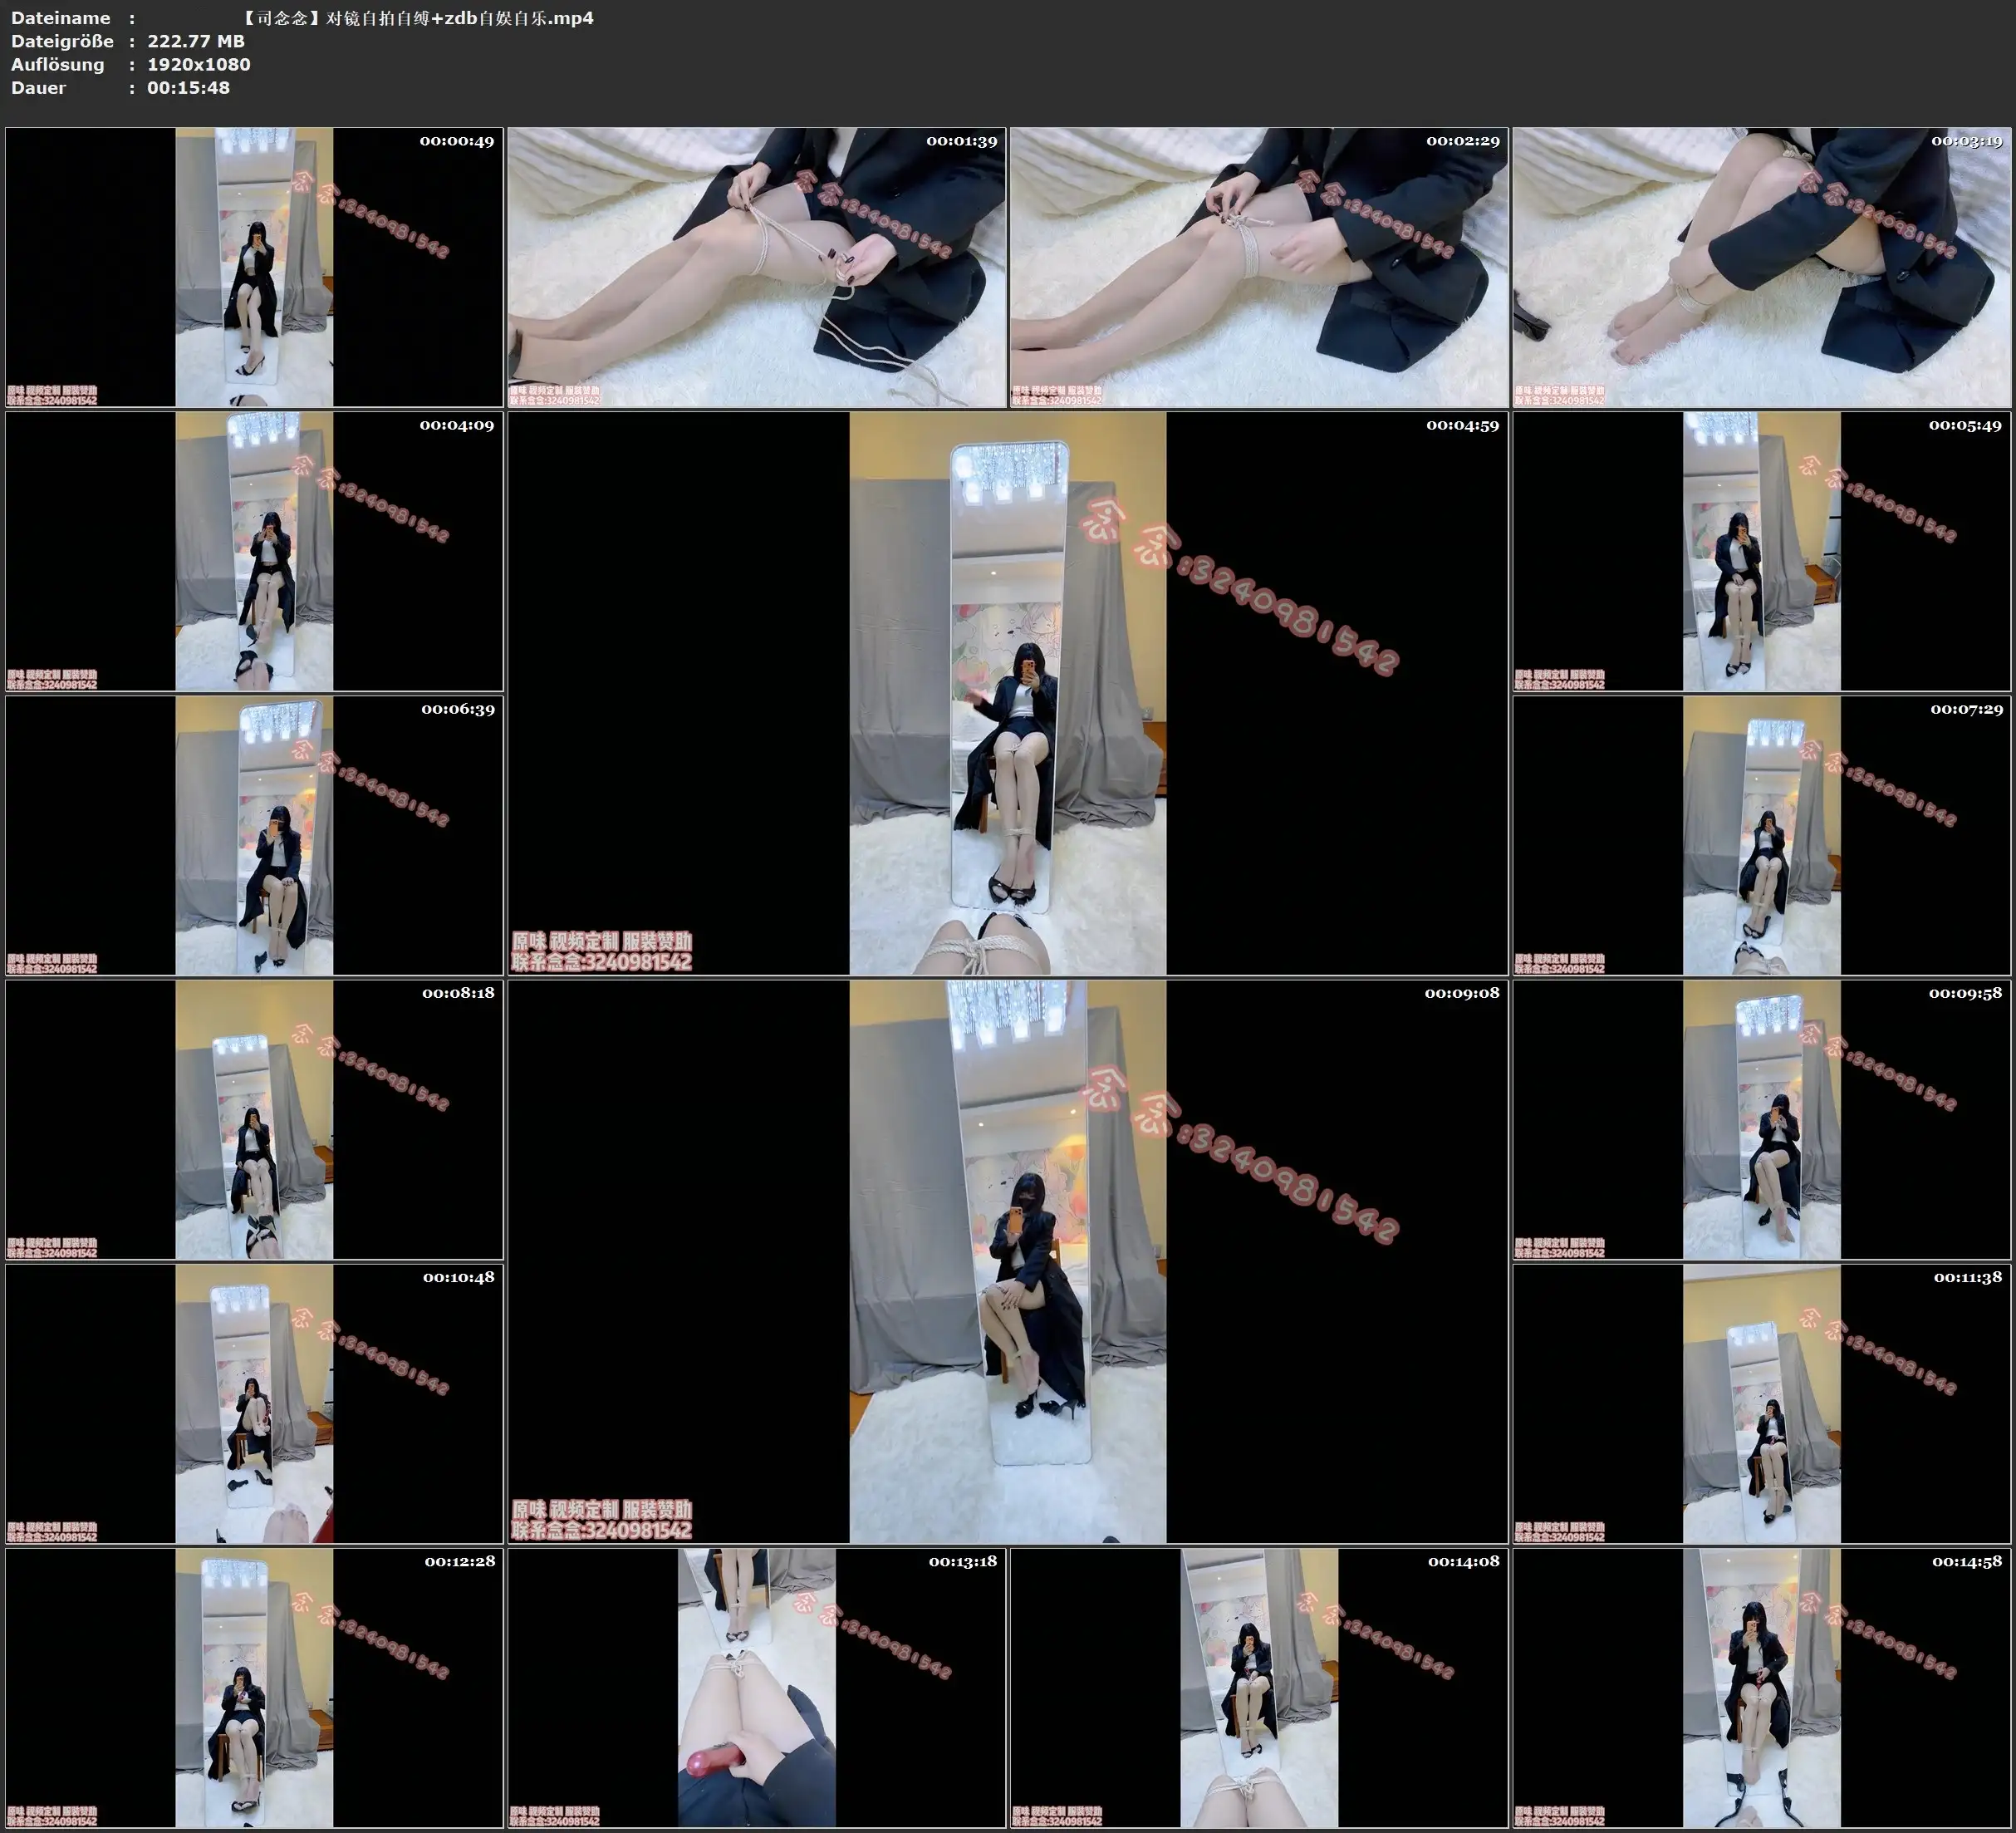Click the 00:11:38 thumbnail
Image resolution: width=2016 pixels, height=1833 pixels.
(x=1762, y=1403)
